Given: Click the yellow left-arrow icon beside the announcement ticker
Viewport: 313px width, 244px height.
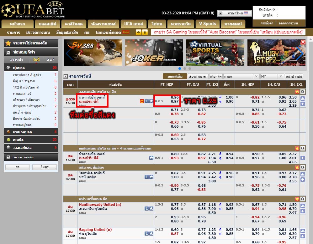Looking at the screenshot, I should pos(138,32).
